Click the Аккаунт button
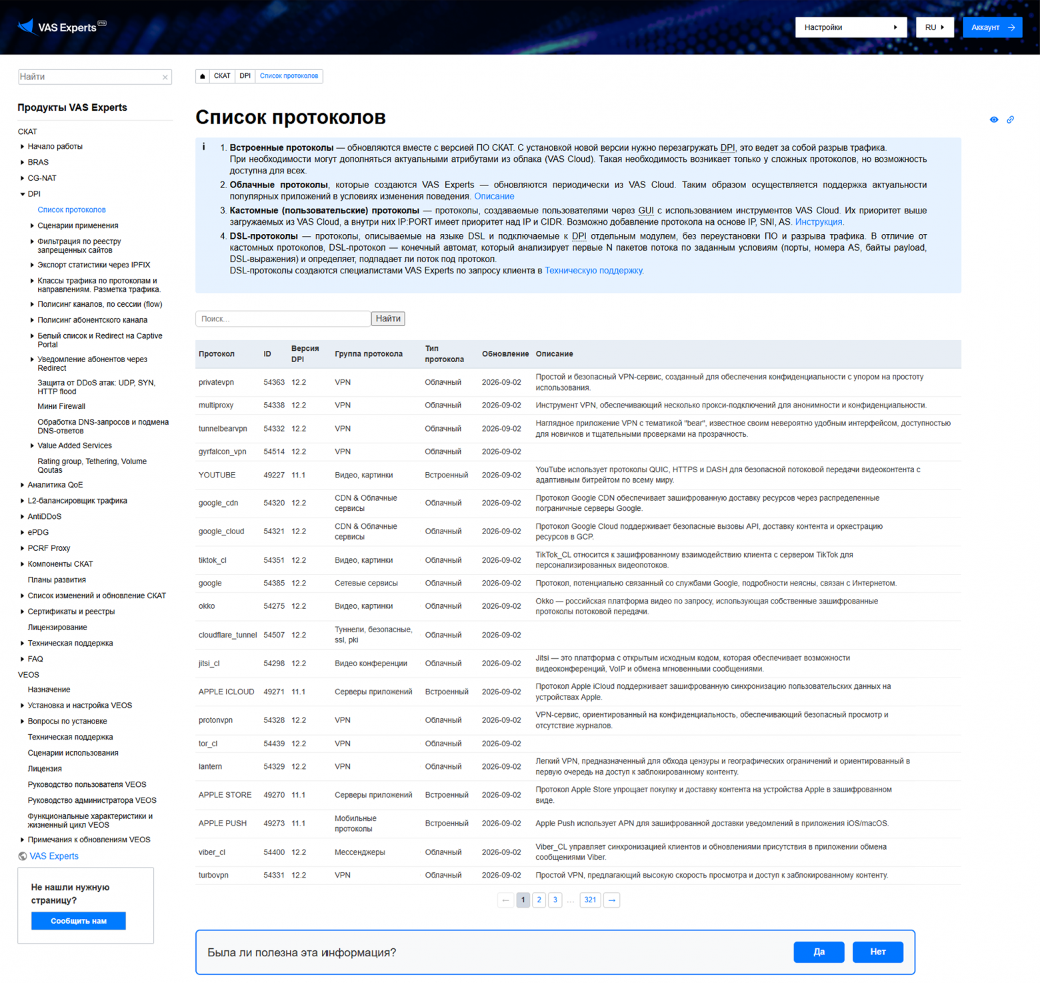This screenshot has width=1040, height=983. [992, 27]
